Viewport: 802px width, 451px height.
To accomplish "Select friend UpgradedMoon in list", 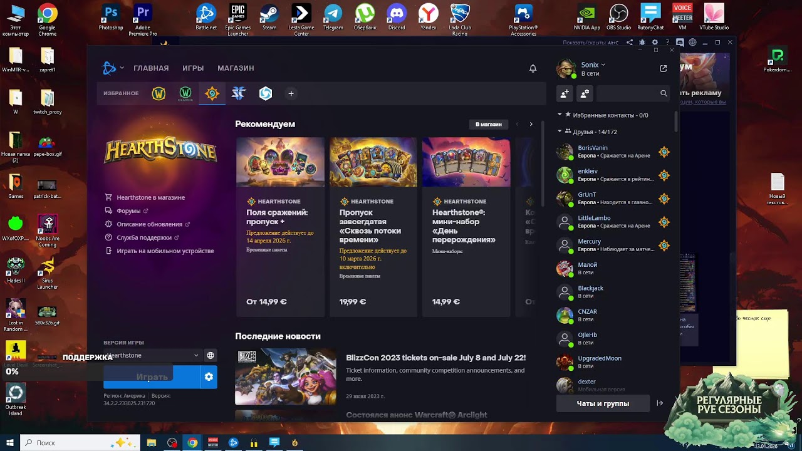I will 614,362.
